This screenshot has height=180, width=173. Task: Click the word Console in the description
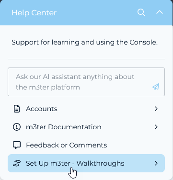coord(143,42)
